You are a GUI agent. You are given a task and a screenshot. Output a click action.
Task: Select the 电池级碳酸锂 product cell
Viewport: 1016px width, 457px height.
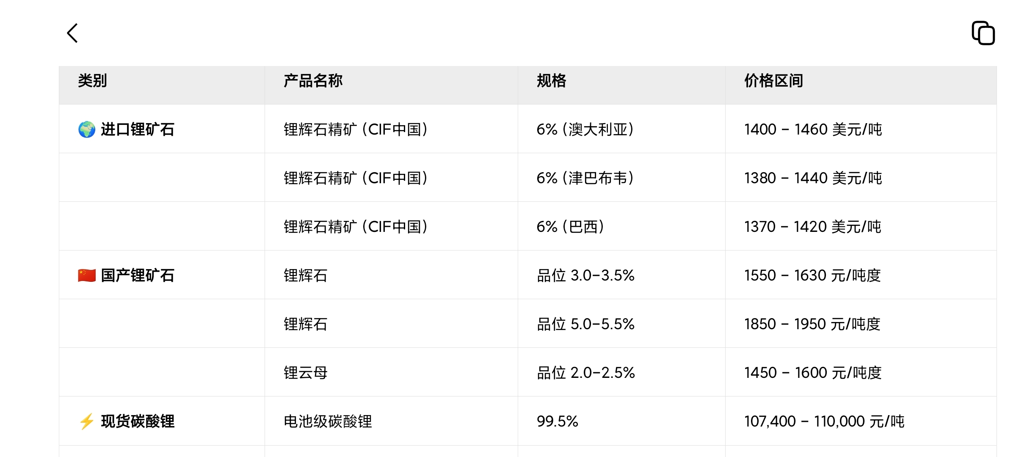pos(328,421)
